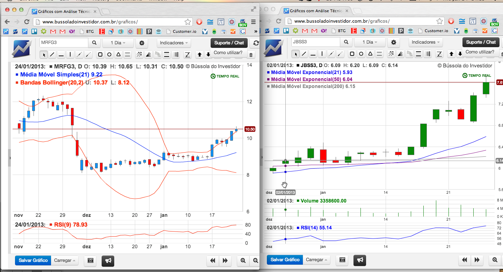Click the megaphone share icon in JBSS3 window

360,260
